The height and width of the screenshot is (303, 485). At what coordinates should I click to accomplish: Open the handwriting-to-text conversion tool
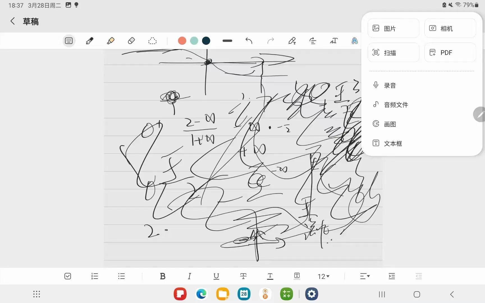tap(334, 41)
